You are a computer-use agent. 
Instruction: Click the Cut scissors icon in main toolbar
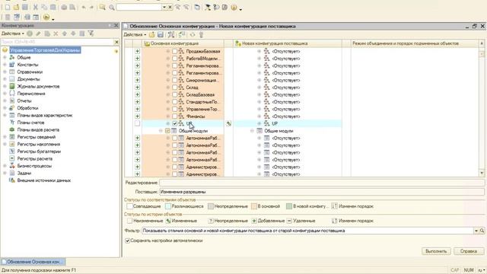click(x=36, y=7)
